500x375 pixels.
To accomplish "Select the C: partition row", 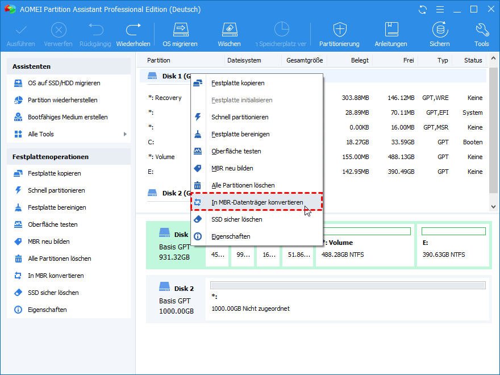I will [312, 142].
